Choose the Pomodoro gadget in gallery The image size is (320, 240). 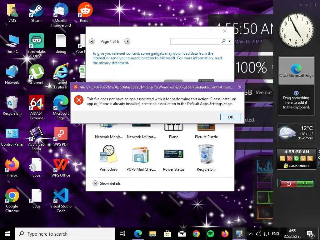108,158
